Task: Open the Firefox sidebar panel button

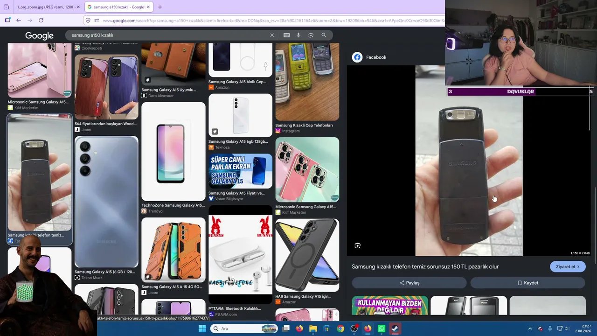Action: [x=7, y=20]
